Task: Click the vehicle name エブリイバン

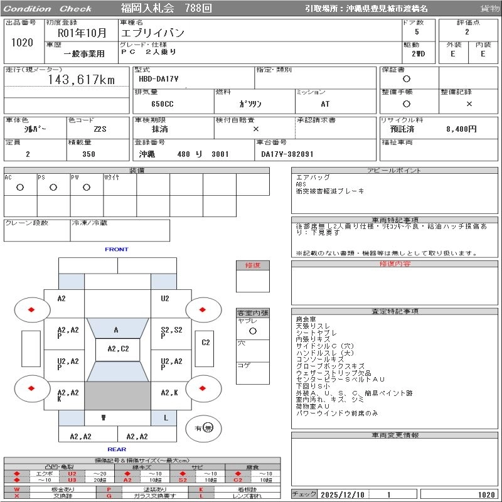Action: click(152, 33)
